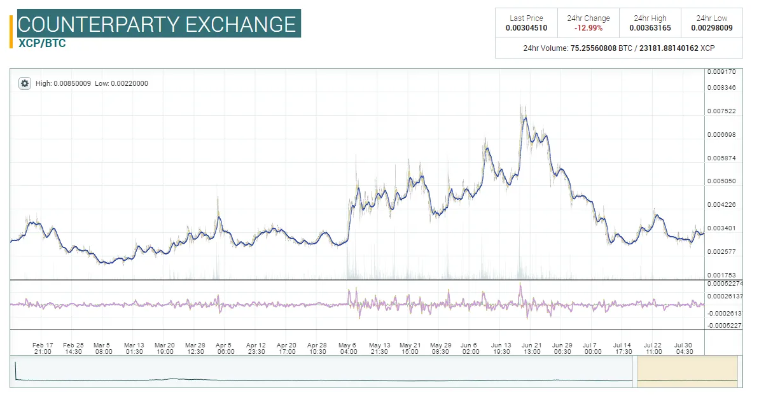Click the 24hr Volume XCP amount 23181.88140162

669,48
